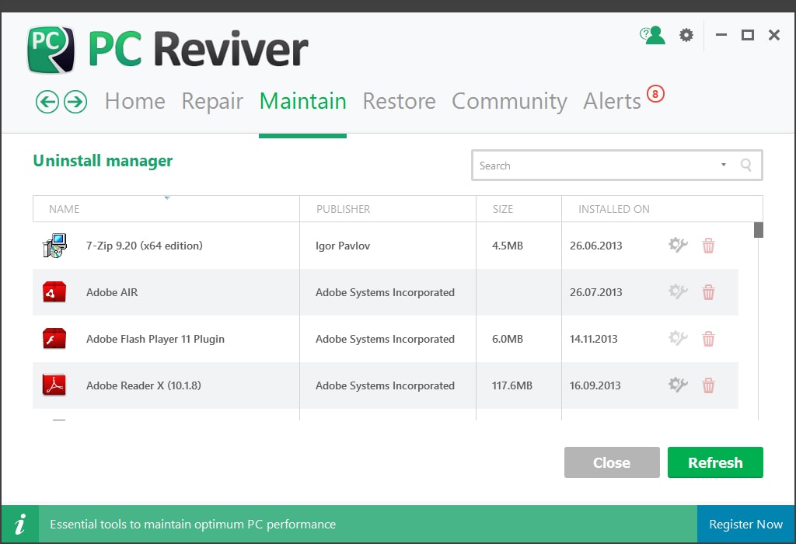Go forward with the right arrow icon

75,102
